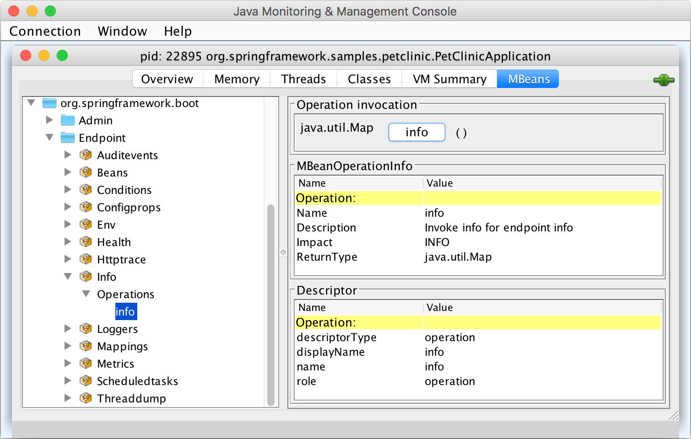Select the Health MBean icon
The width and height of the screenshot is (691, 439).
pos(86,241)
